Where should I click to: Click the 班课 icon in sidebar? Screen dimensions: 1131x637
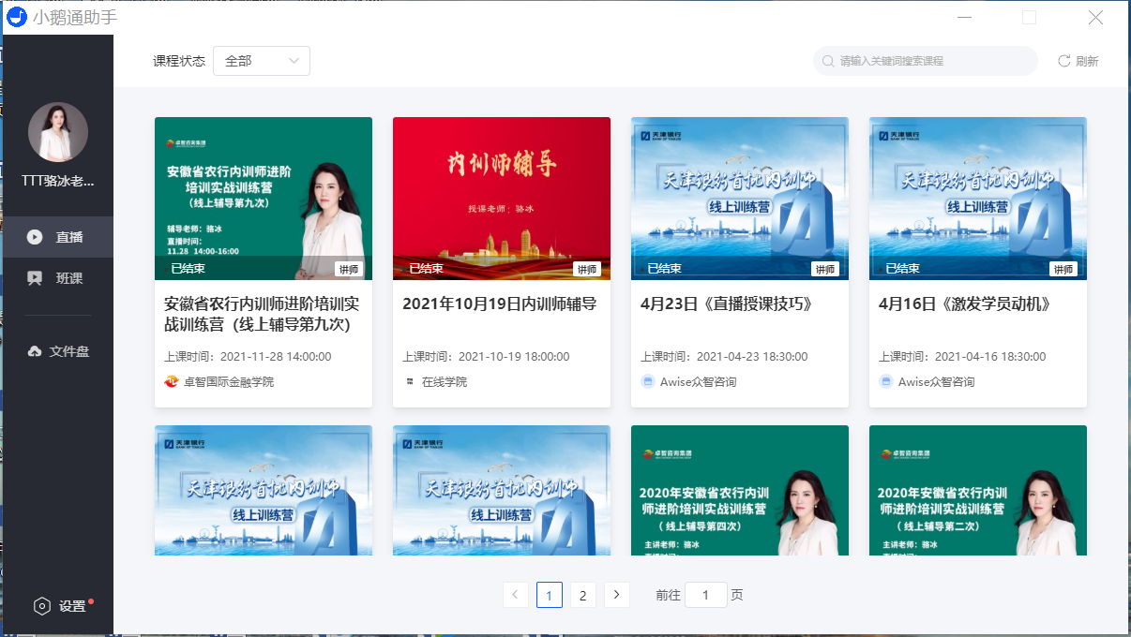point(35,278)
